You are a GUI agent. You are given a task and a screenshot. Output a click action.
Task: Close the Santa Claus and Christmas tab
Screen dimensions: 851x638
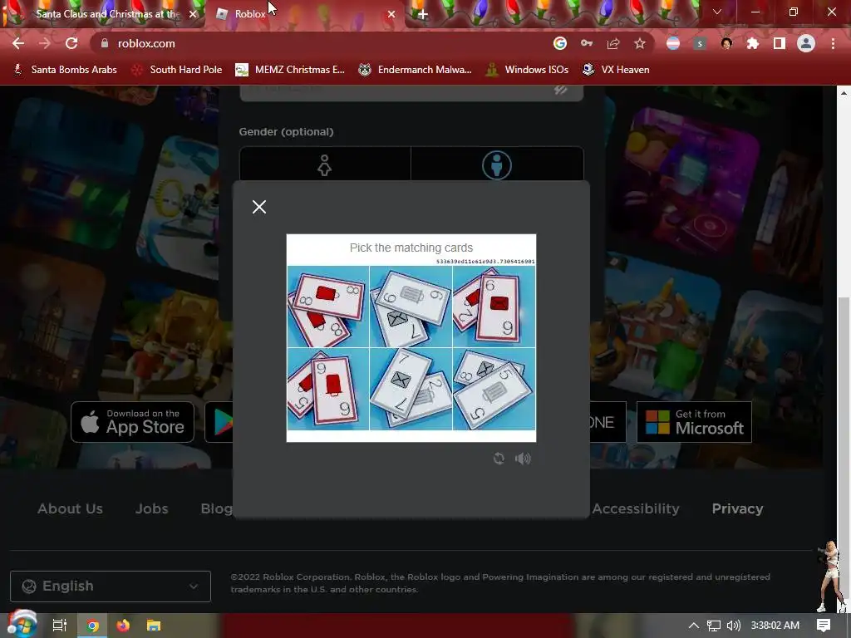pos(193,14)
